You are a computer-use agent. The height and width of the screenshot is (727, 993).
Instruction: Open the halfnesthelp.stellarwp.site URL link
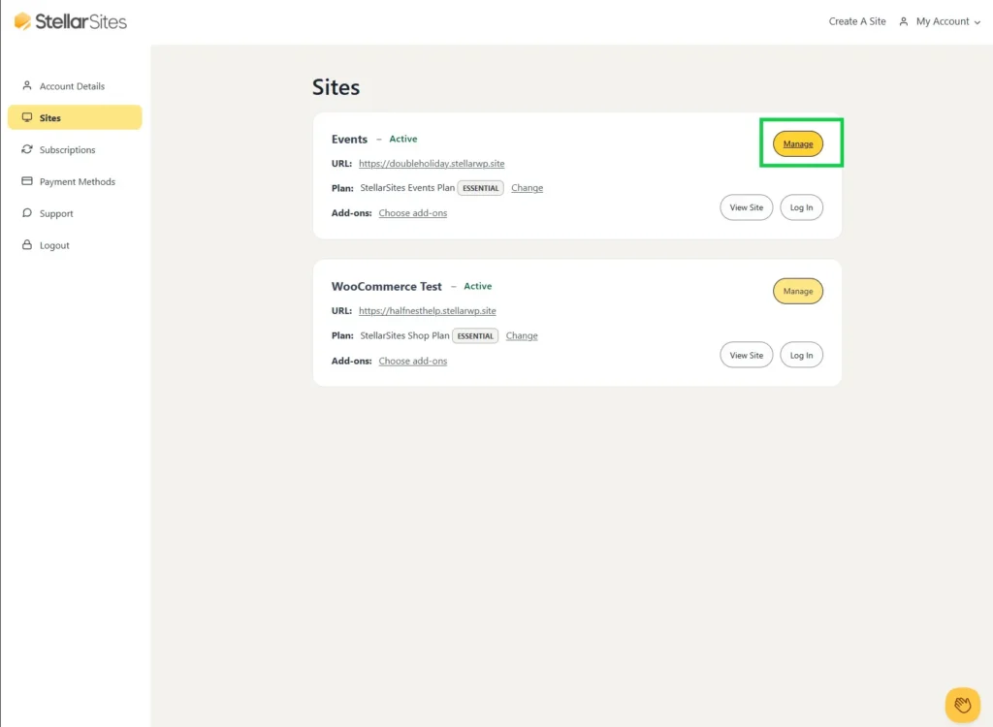pos(427,311)
